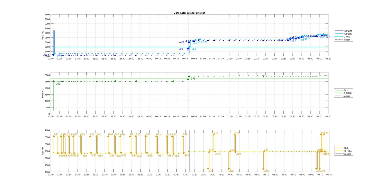Click the 'Roll AD' y-axis label
This screenshot has width=390, height=193.
tap(43, 151)
